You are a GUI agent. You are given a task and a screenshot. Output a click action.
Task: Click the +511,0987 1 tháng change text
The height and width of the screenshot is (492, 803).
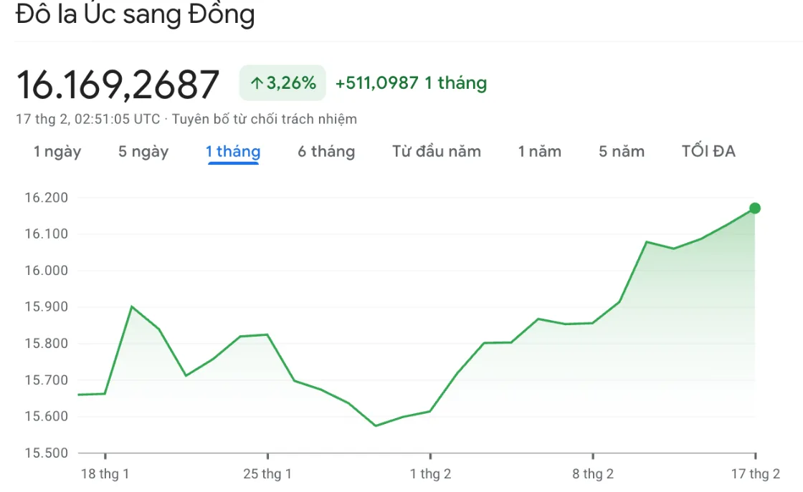[x=411, y=83]
